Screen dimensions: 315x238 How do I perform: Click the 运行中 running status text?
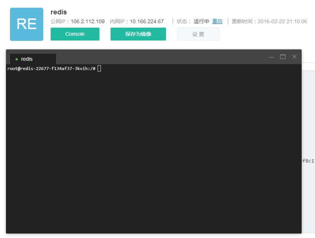(x=201, y=22)
